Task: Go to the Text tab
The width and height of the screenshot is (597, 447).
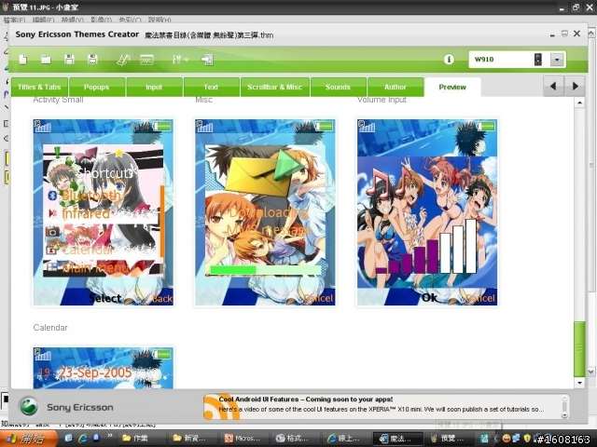Action: (211, 87)
